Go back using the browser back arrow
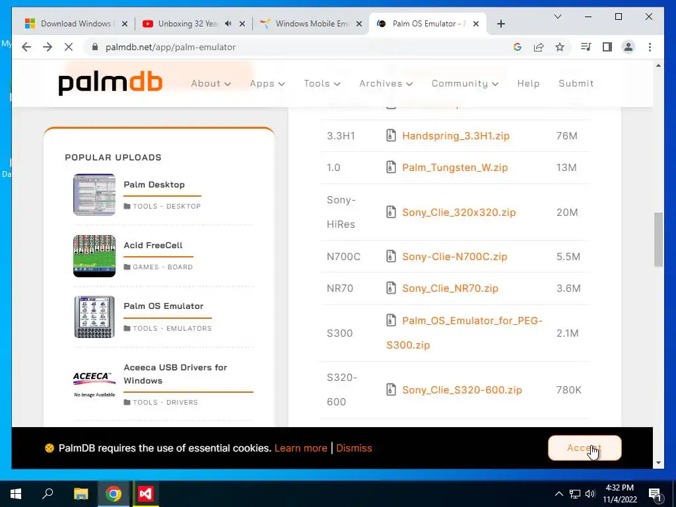The image size is (676, 507). tap(26, 47)
